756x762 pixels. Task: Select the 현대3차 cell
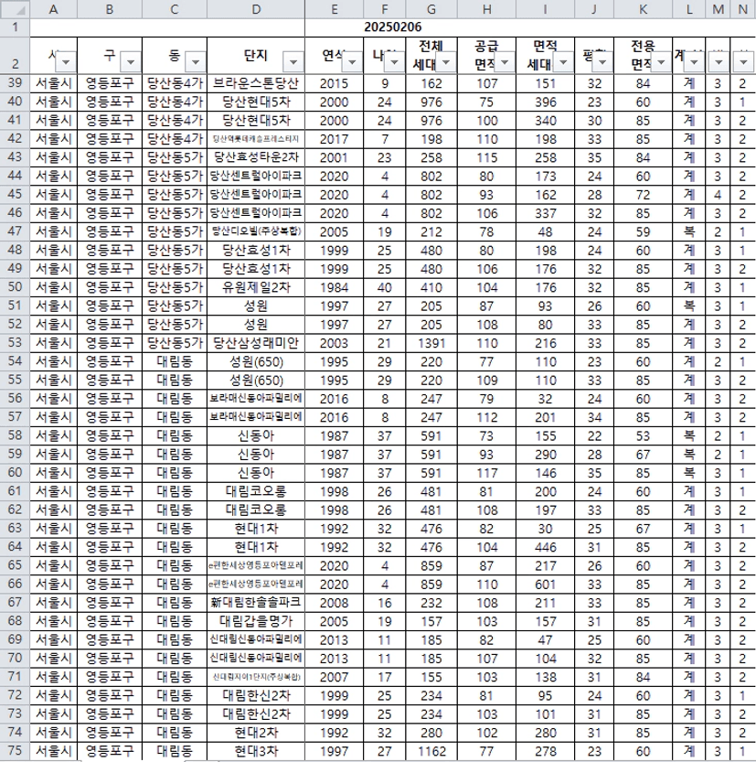(256, 751)
